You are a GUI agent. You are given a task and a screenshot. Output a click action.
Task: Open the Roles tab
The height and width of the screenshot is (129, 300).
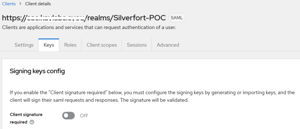click(70, 45)
